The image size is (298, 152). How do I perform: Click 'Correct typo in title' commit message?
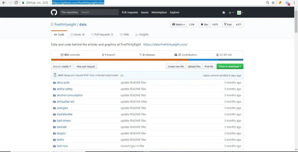[132, 146]
